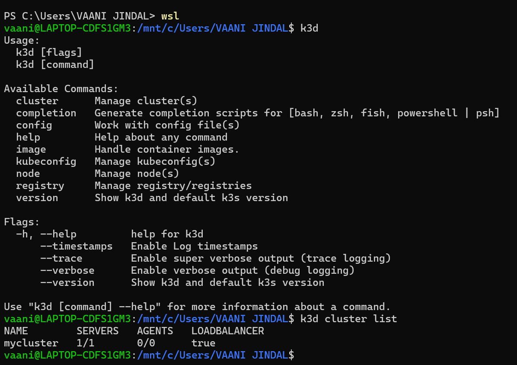Click the 'cluster' entry under Available Commands
Screen dimensions: 517x365
37,101
